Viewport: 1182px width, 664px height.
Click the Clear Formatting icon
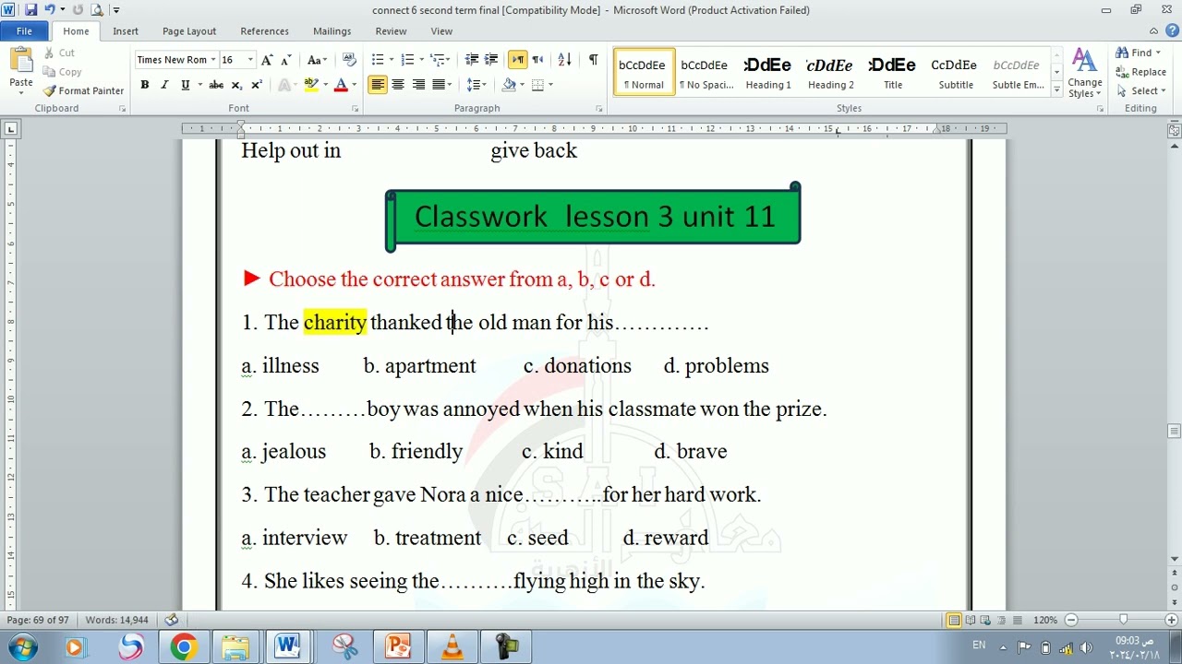(x=349, y=60)
